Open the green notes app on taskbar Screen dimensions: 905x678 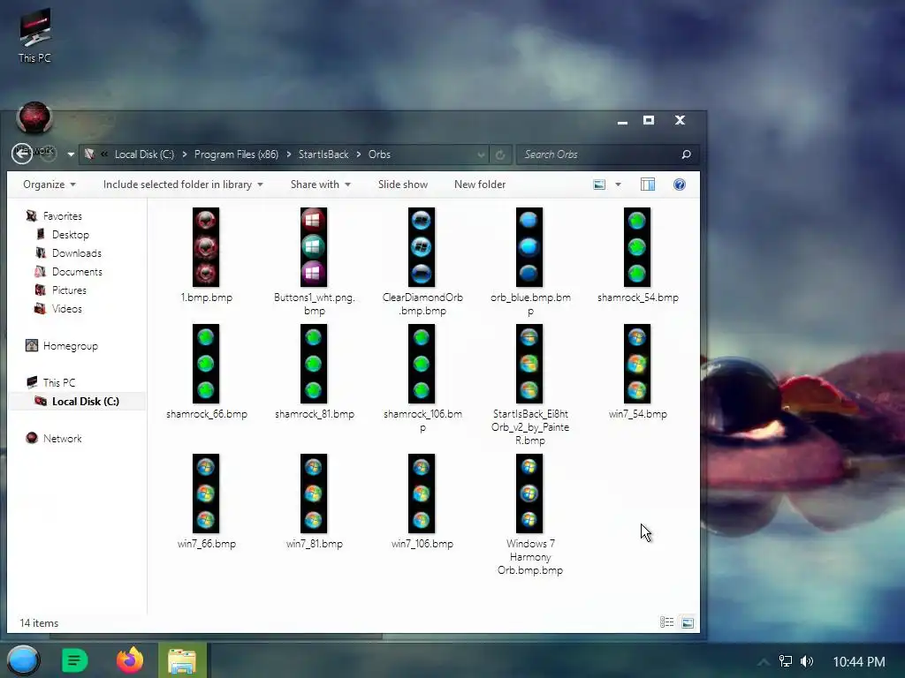pyautogui.click(x=75, y=660)
